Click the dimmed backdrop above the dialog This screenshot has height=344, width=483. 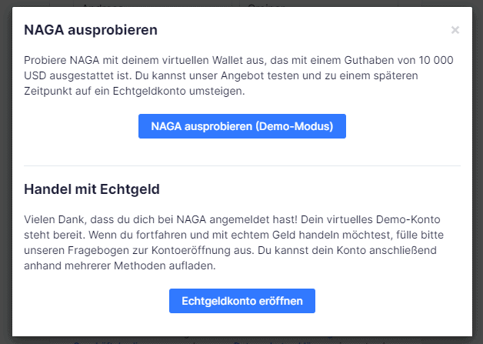click(241, 3)
